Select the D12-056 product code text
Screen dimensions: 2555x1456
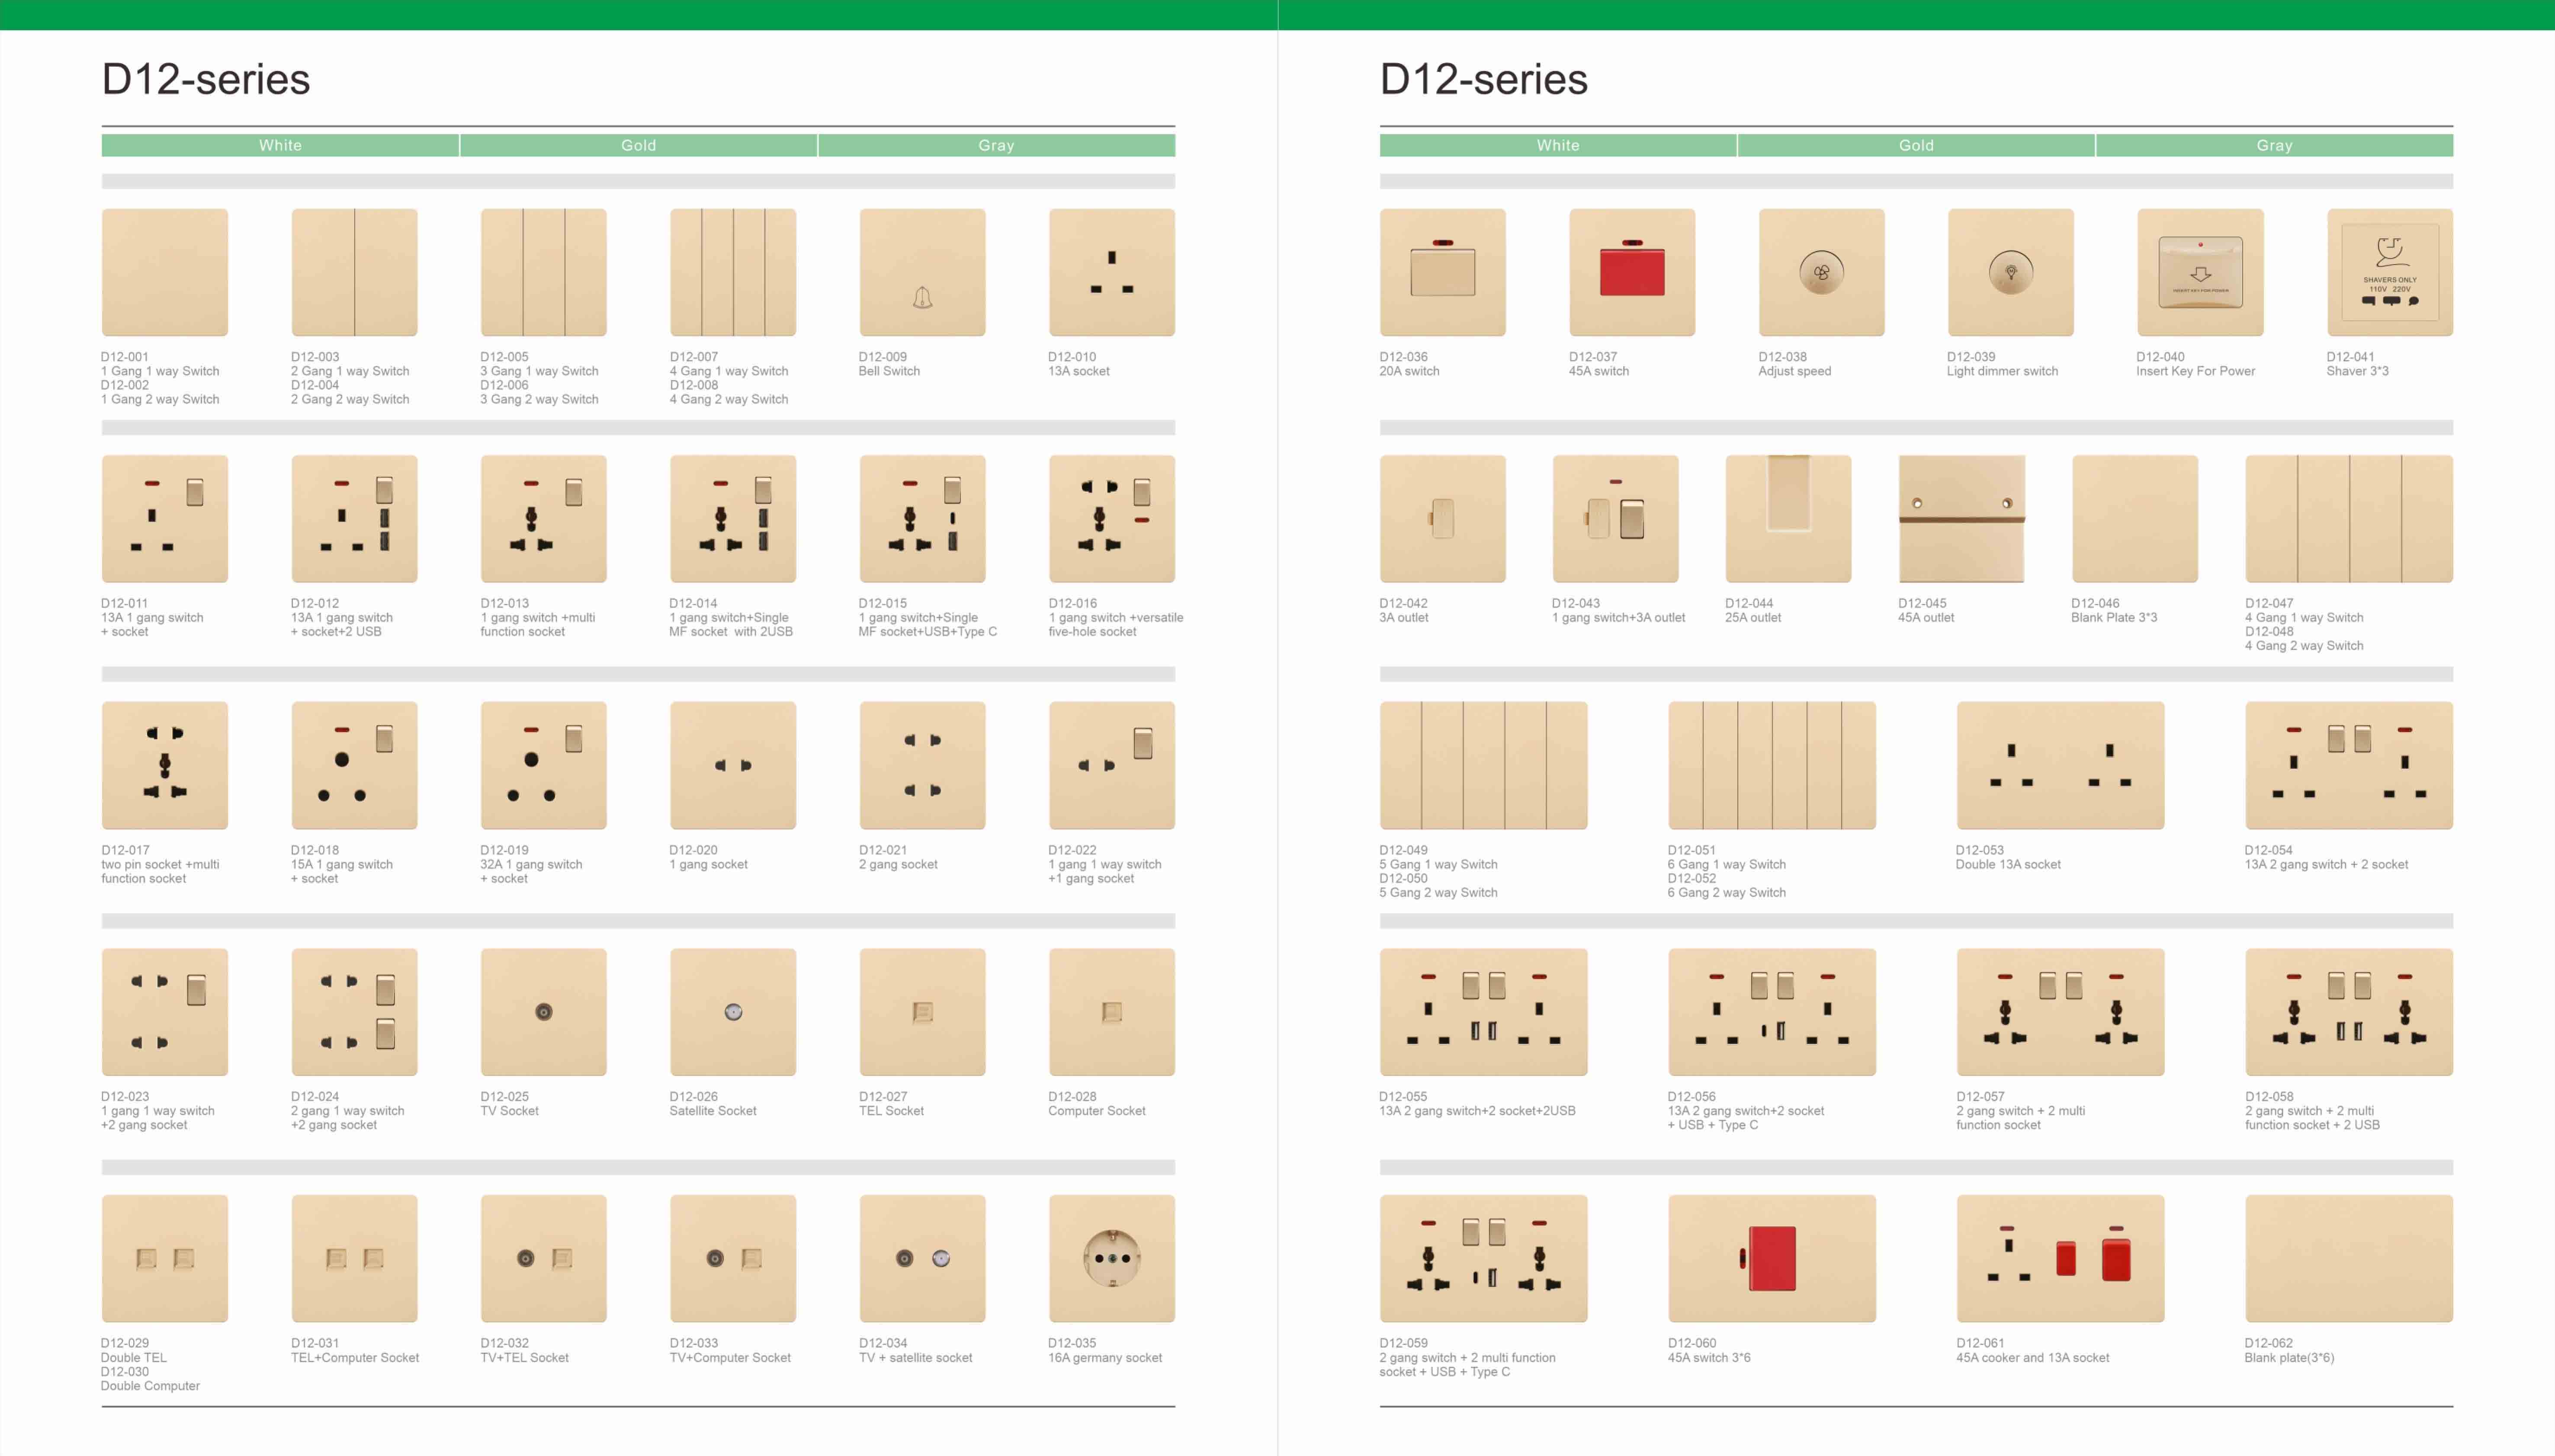1692,1097
